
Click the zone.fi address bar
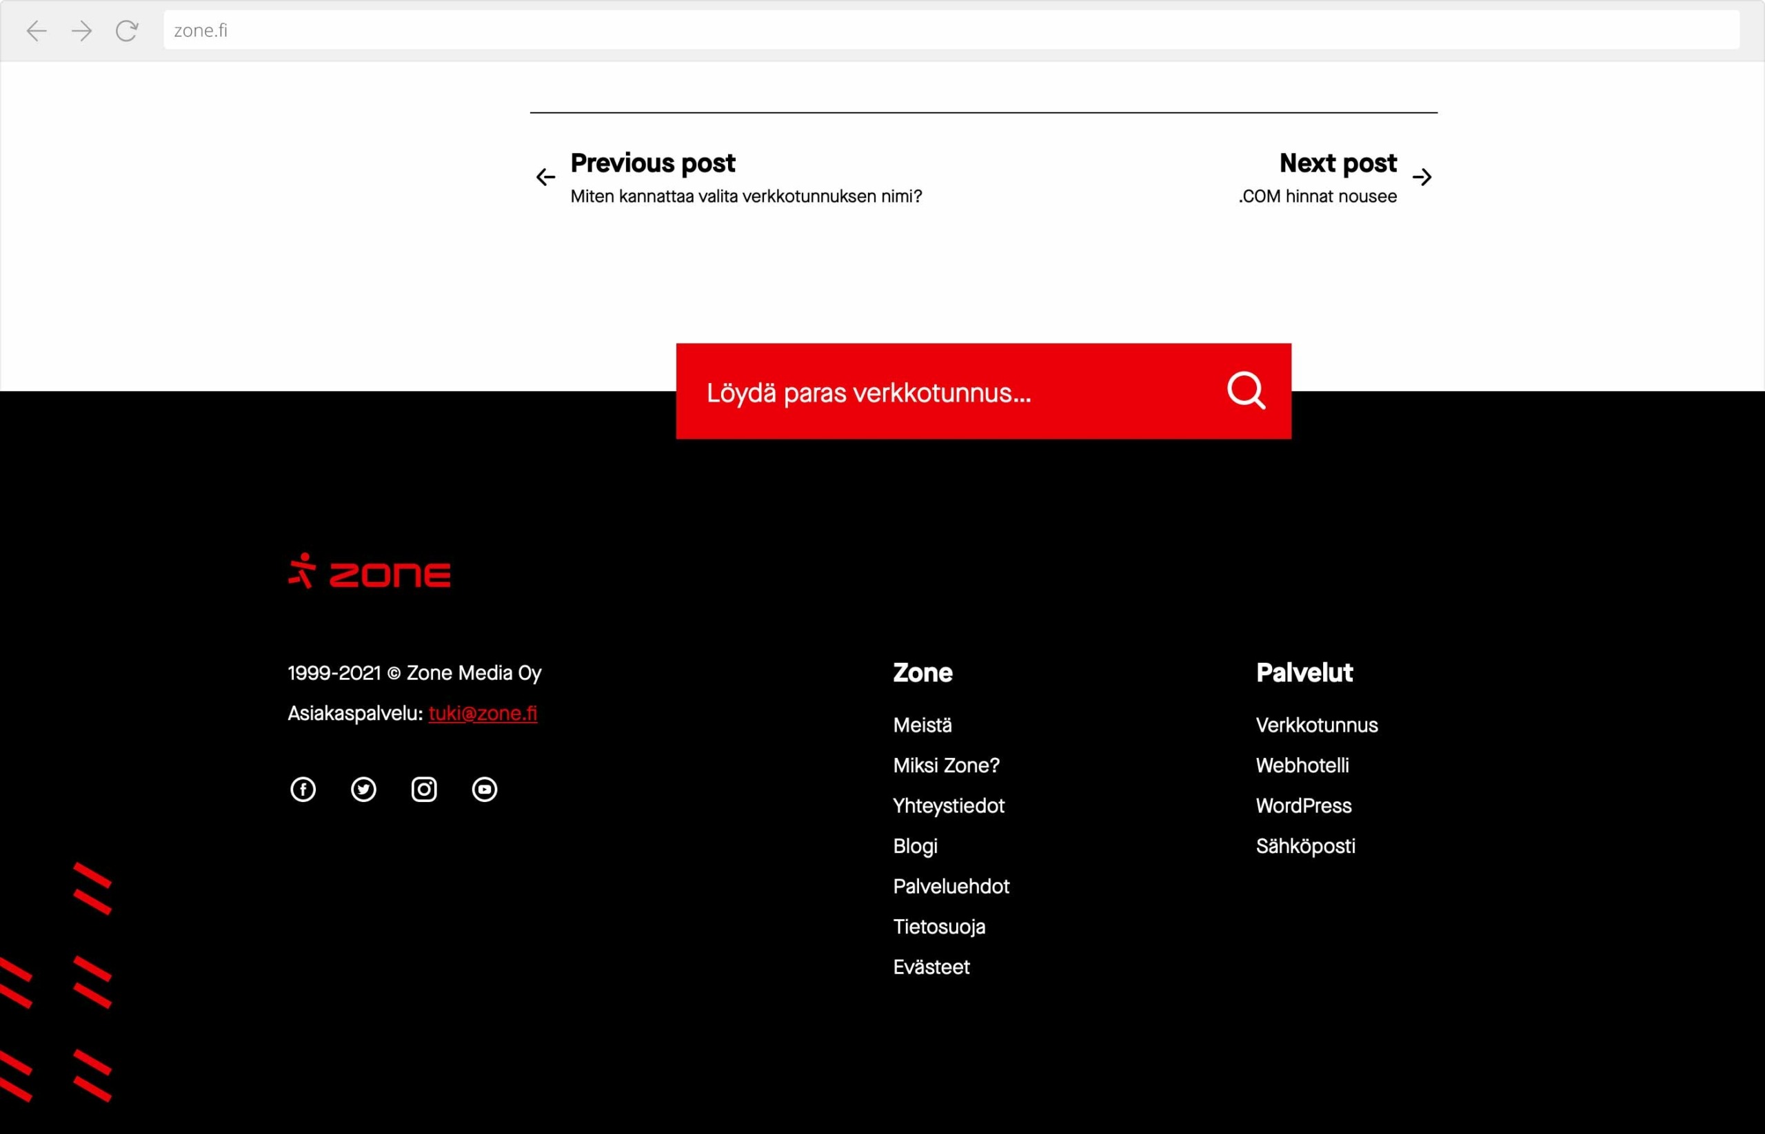[951, 30]
